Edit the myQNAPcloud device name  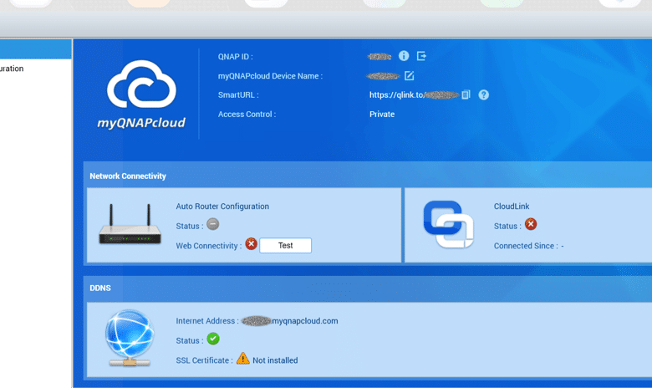click(409, 75)
